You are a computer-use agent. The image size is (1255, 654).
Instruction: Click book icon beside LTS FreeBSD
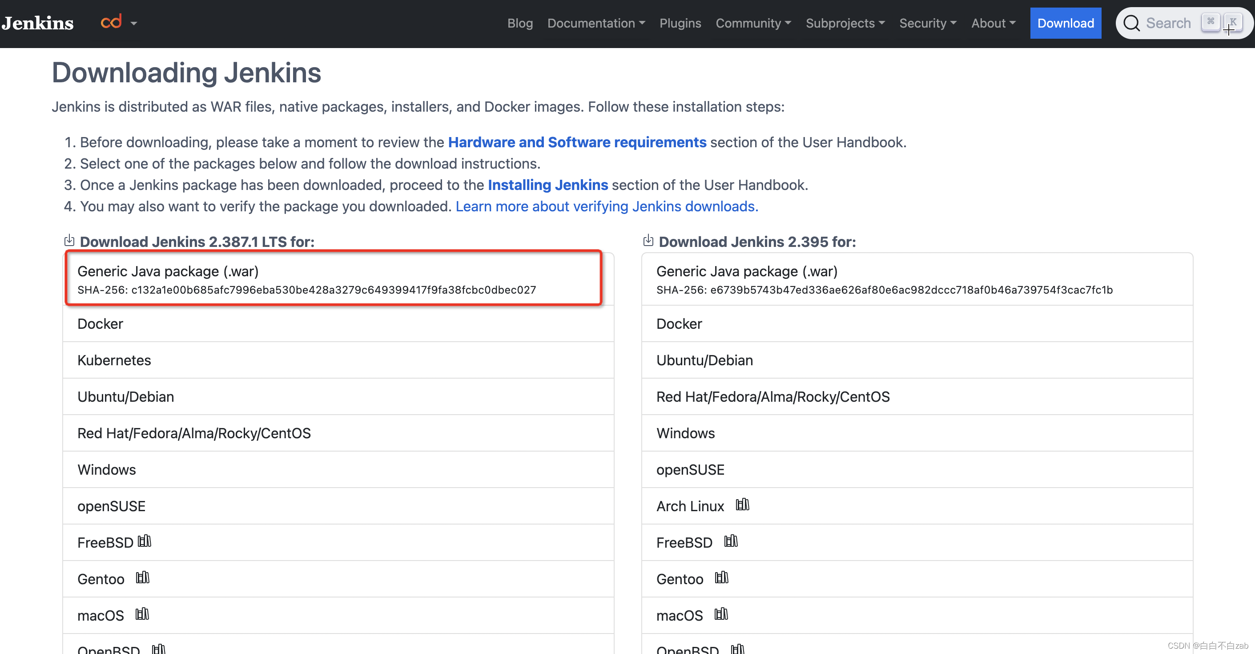[x=144, y=541]
